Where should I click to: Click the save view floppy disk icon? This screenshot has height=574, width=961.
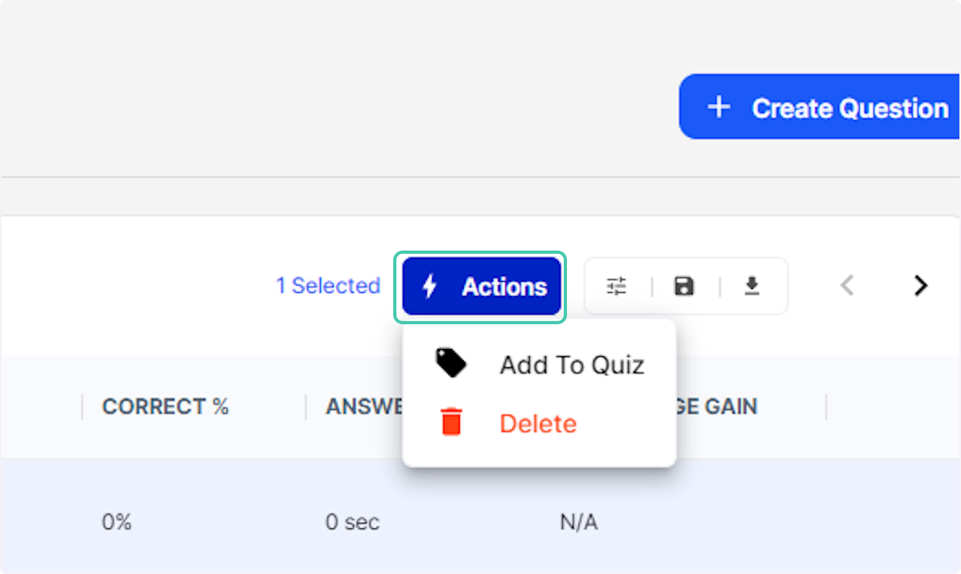(684, 286)
